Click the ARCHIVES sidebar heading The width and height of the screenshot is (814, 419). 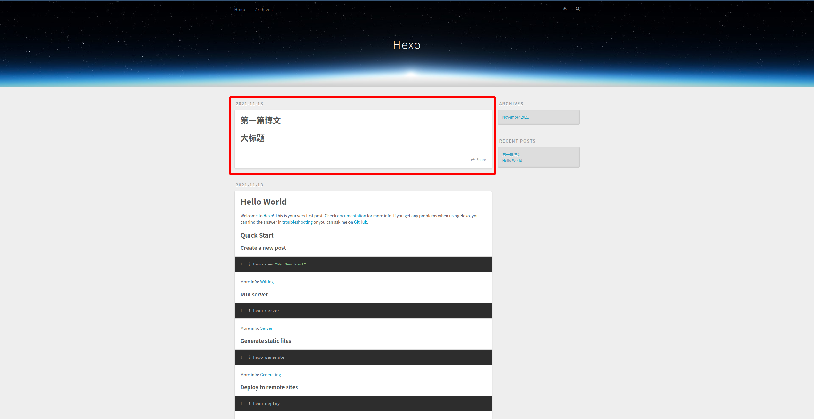click(x=511, y=104)
